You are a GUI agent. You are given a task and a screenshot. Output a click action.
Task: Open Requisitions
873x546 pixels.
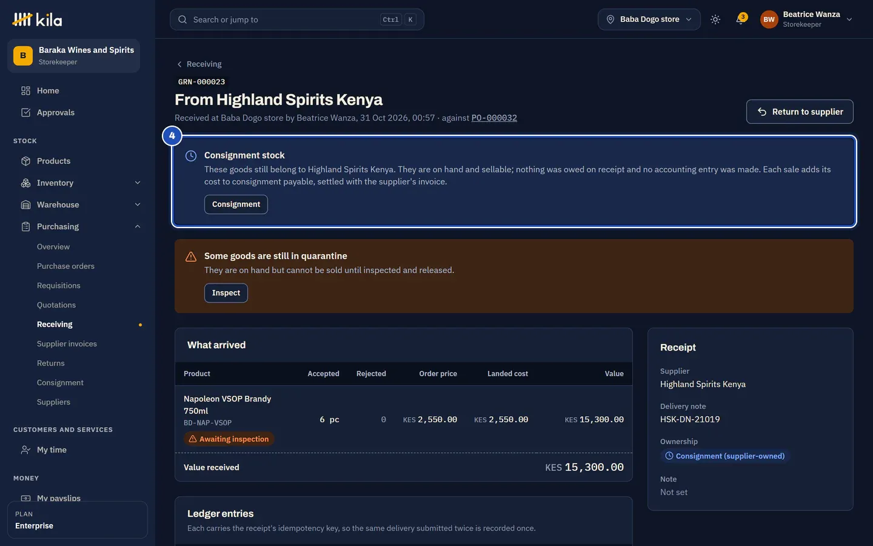59,286
